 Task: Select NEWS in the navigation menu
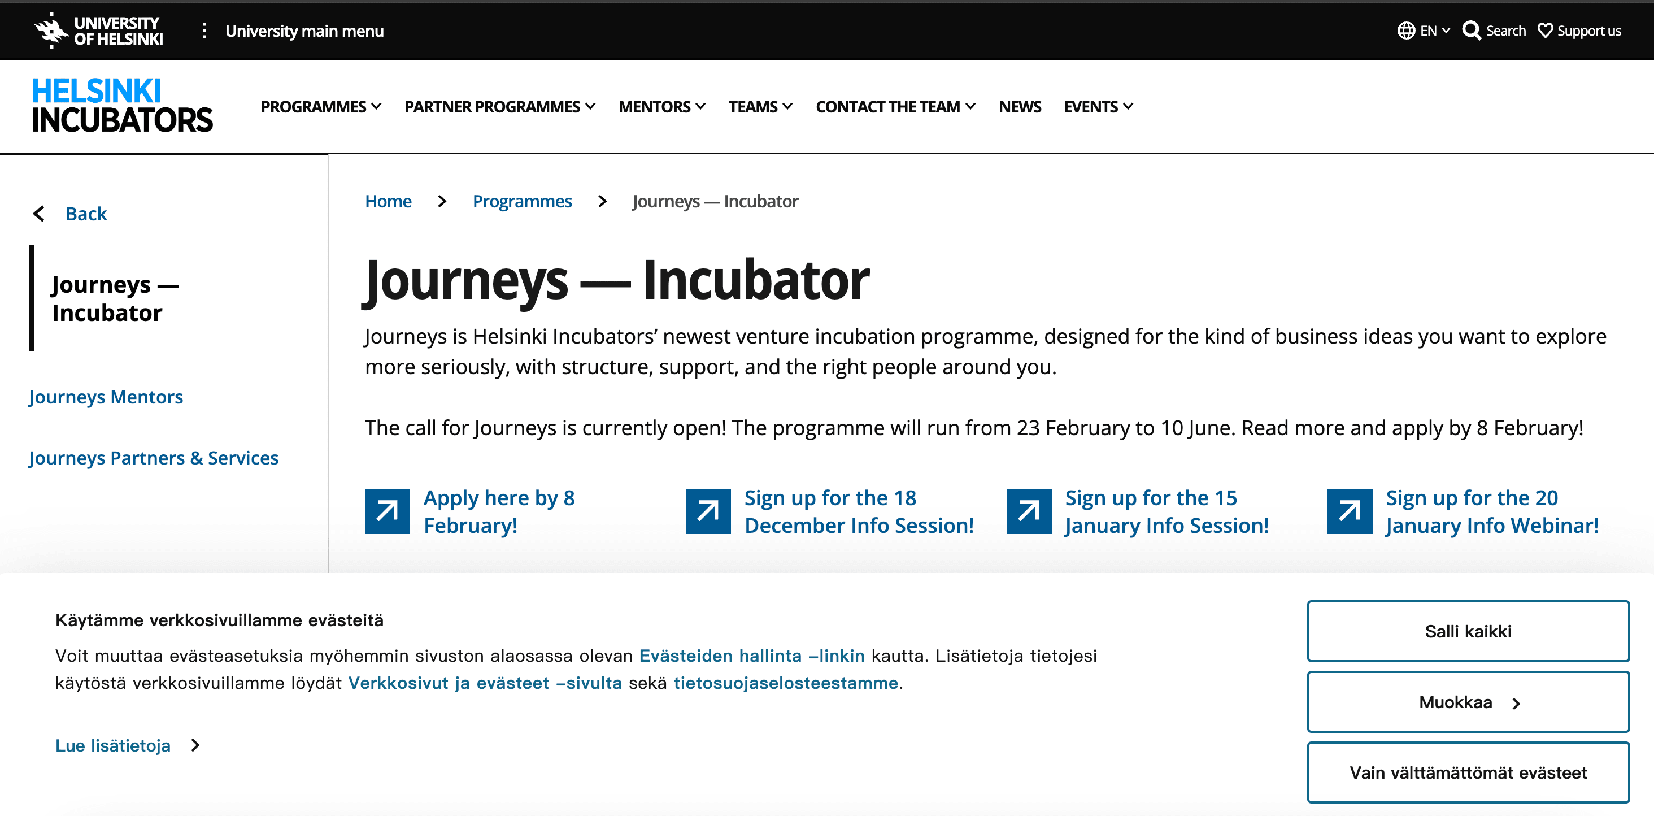point(1020,107)
